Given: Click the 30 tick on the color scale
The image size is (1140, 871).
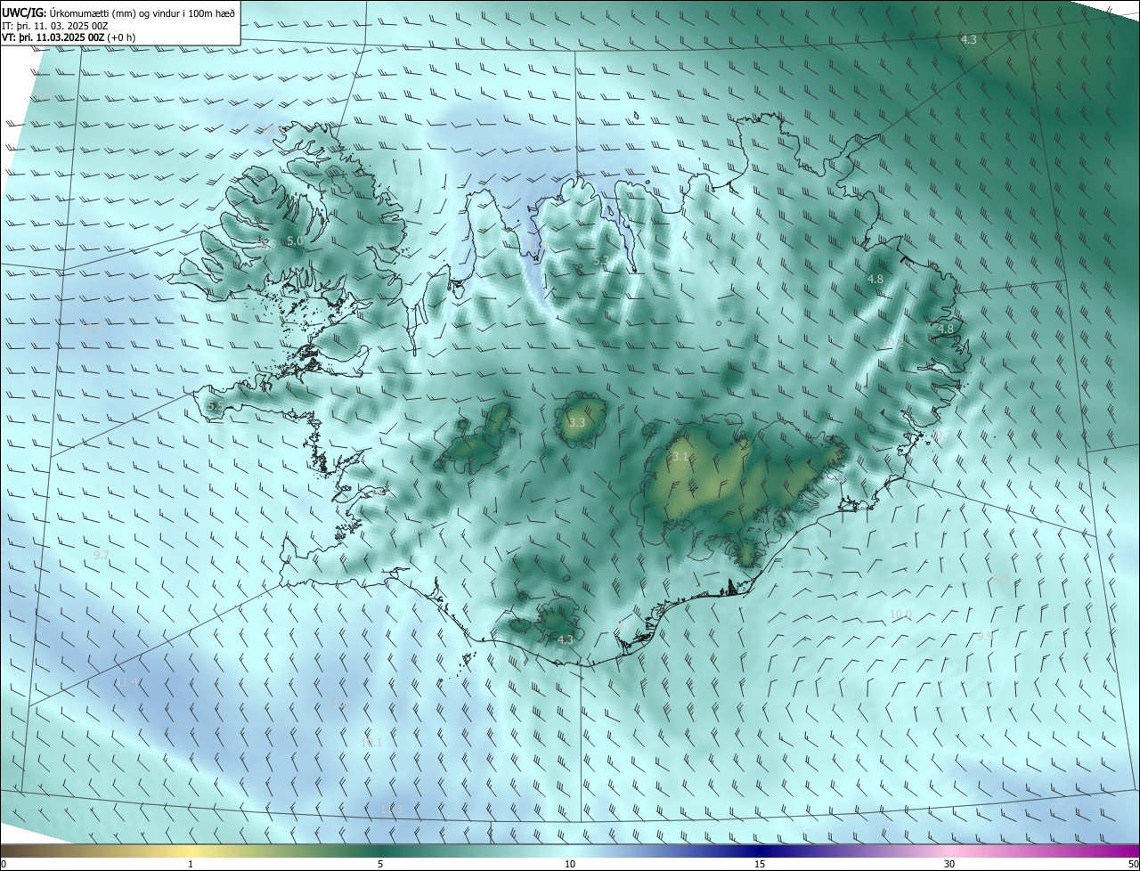Looking at the screenshot, I should [949, 864].
